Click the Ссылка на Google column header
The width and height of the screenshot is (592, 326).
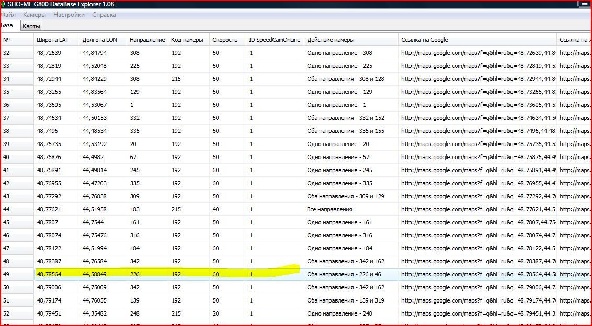pyautogui.click(x=424, y=40)
